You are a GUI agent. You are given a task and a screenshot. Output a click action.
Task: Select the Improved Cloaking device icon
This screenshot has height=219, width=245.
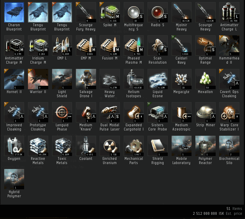[14, 112]
